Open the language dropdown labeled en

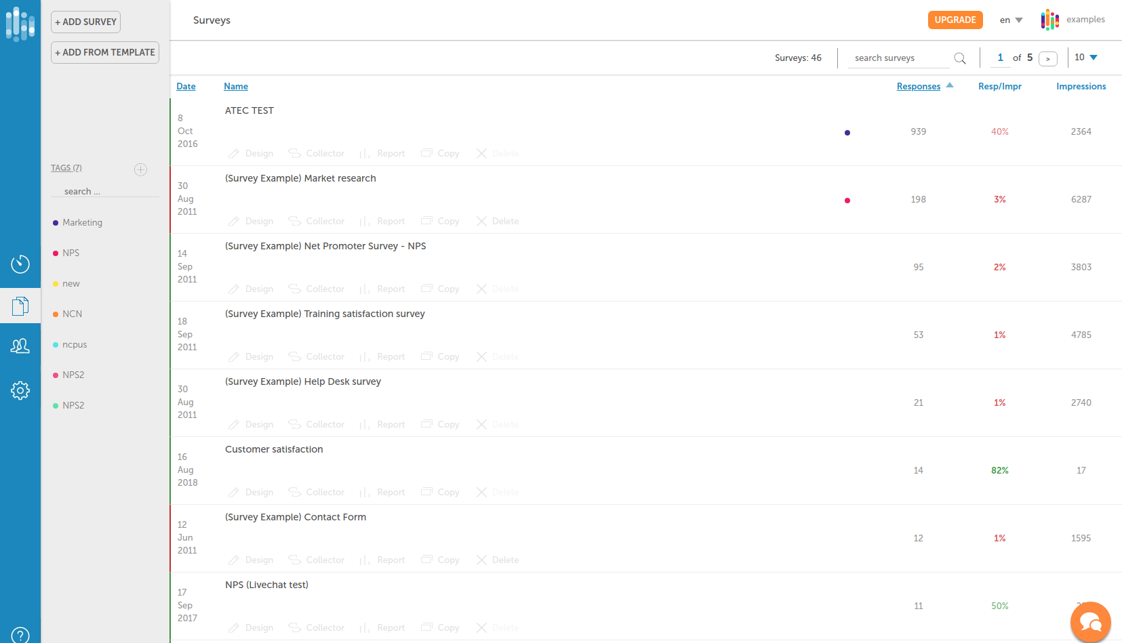1010,20
